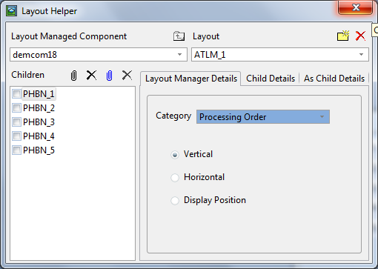Image resolution: width=378 pixels, height=269 pixels.
Task: Click the blue paperclip icon
Action: (109, 76)
